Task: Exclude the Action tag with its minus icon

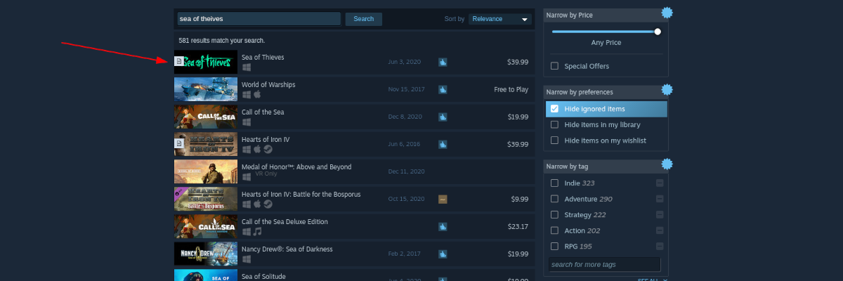Action: coord(660,230)
